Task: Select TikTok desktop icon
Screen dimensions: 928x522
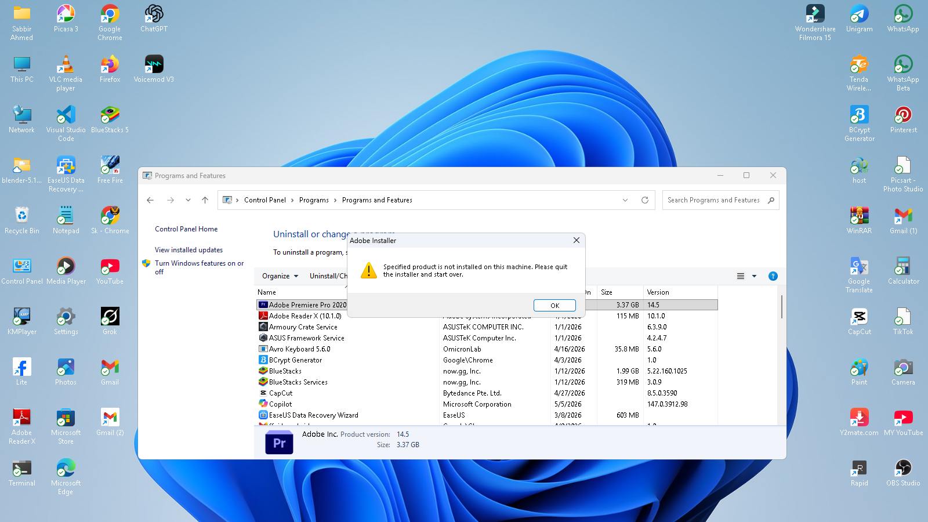Action: pyautogui.click(x=903, y=321)
